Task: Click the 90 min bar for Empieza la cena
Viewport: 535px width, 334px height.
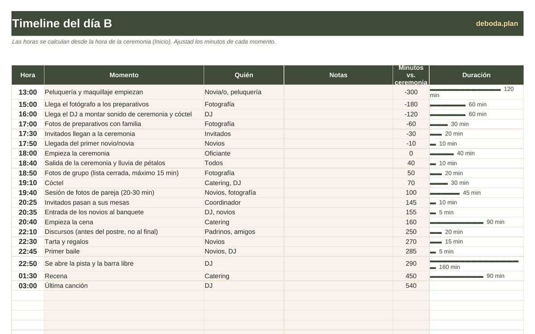Action: pyautogui.click(x=457, y=222)
